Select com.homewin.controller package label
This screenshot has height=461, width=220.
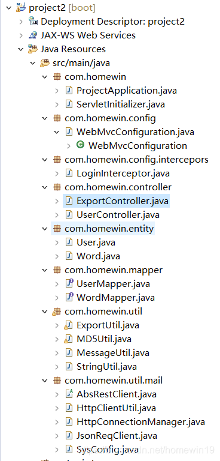pos(118,187)
